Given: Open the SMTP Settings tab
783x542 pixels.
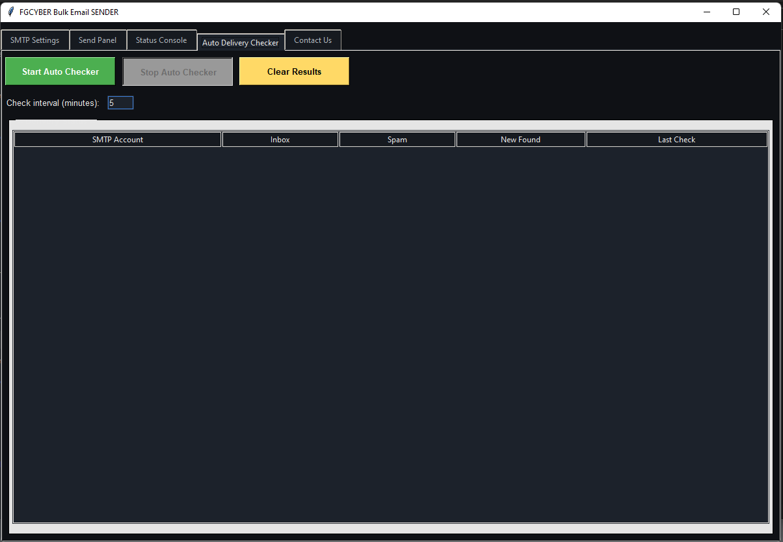Looking at the screenshot, I should pos(35,40).
